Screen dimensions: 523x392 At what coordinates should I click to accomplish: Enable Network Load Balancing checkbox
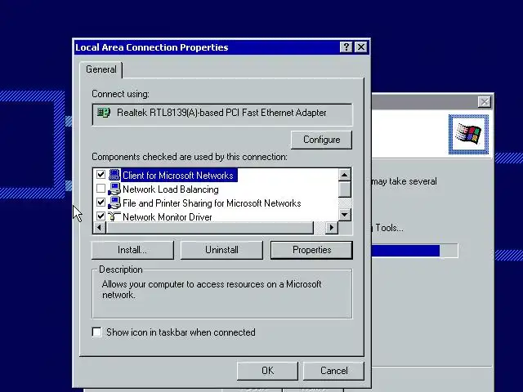click(x=101, y=189)
